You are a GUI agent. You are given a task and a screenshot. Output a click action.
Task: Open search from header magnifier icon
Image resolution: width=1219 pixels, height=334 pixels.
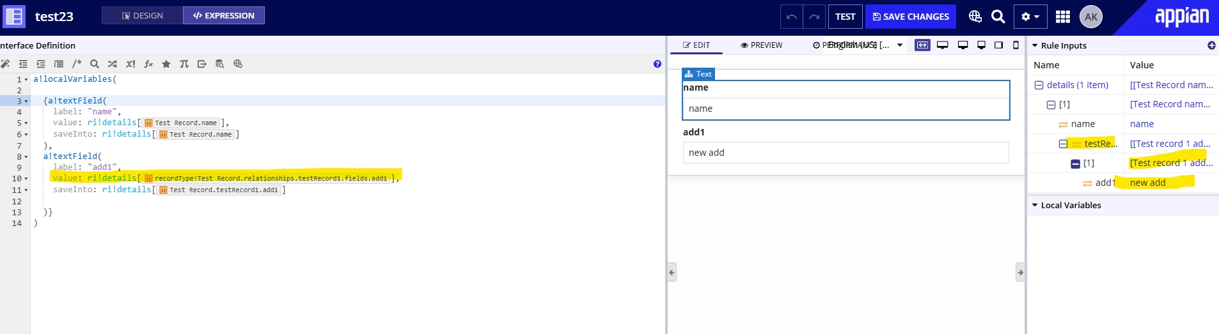pos(998,17)
